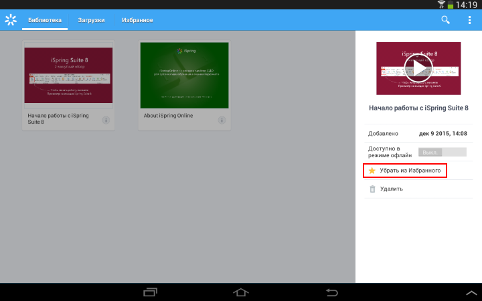The height and width of the screenshot is (301, 482).
Task: Open the About iSpring Online thumbnail
Action: click(x=185, y=75)
